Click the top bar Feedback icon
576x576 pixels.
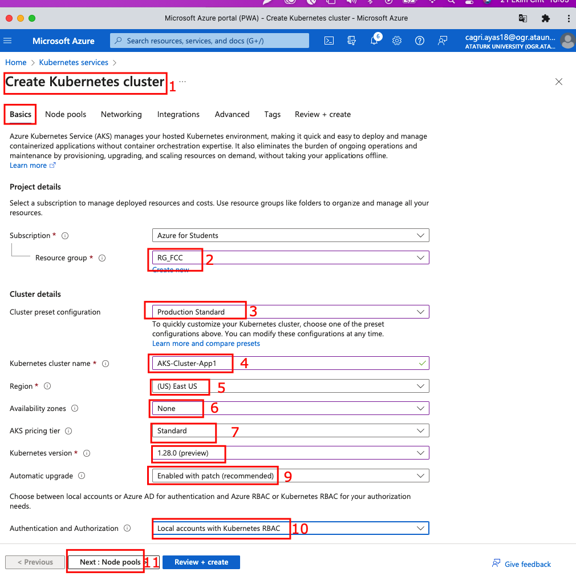pos(443,41)
